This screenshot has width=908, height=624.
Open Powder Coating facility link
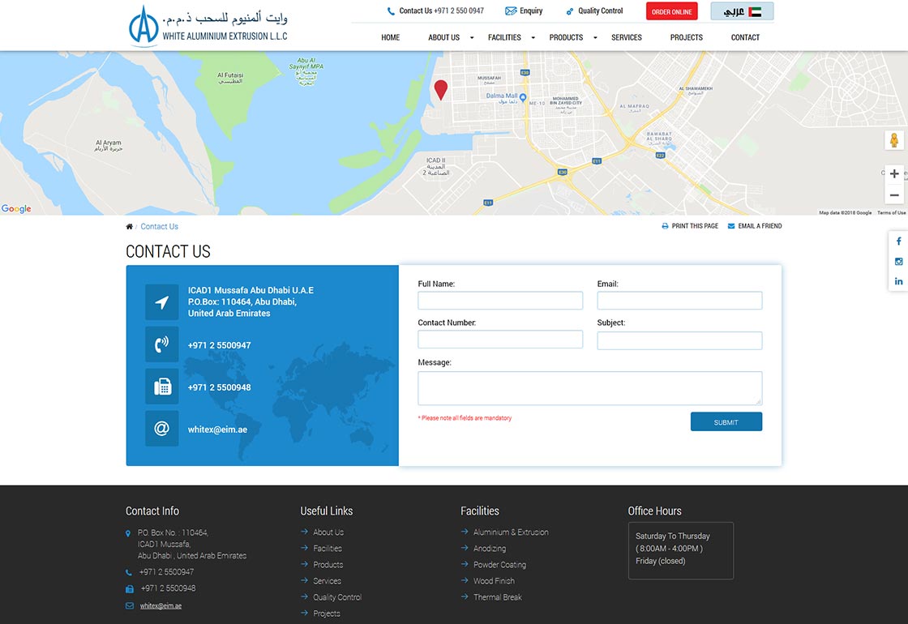(499, 564)
